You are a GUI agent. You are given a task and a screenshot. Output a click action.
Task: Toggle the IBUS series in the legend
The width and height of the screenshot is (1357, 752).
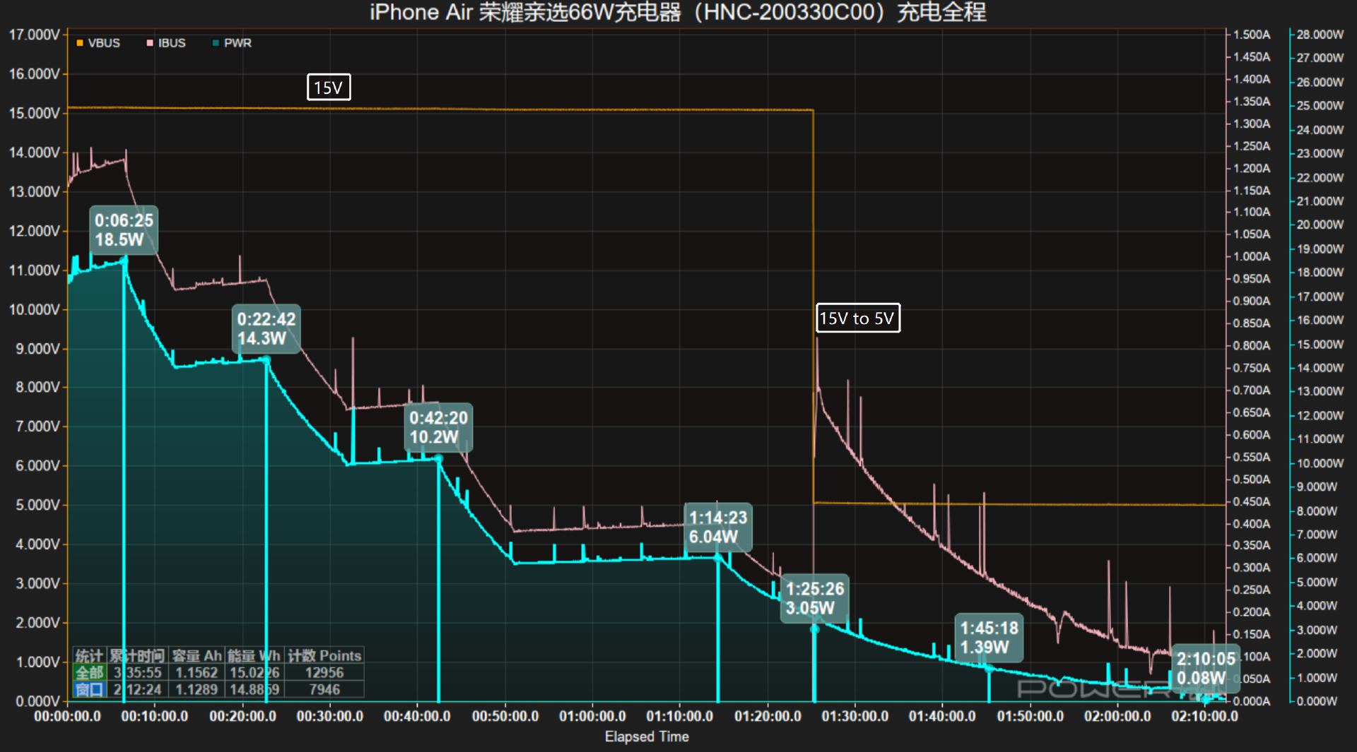(166, 43)
